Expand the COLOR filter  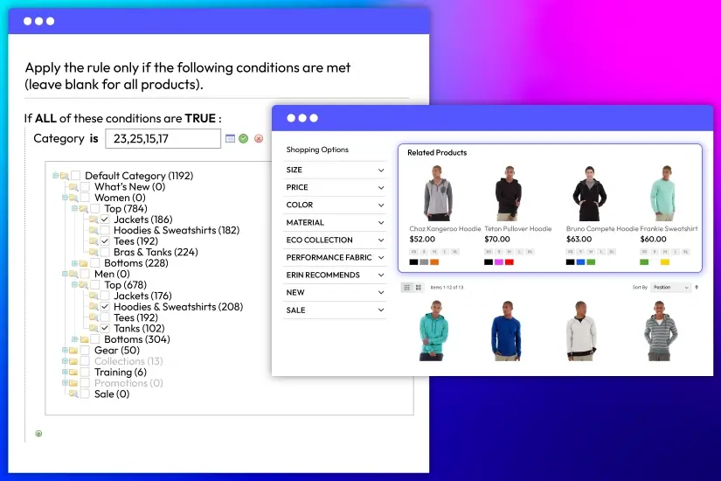pos(335,205)
